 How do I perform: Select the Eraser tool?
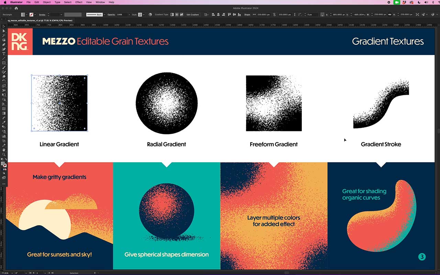[x=4, y=77]
